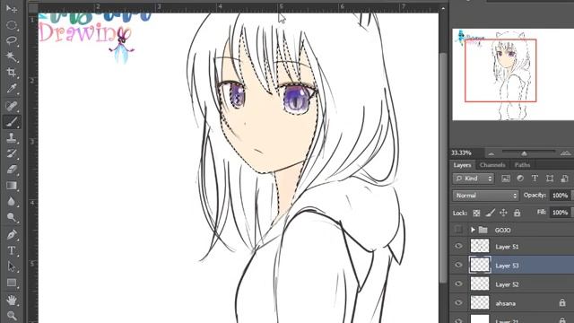The width and height of the screenshot is (574, 323).
Task: Select the Move tool
Action: point(12,9)
